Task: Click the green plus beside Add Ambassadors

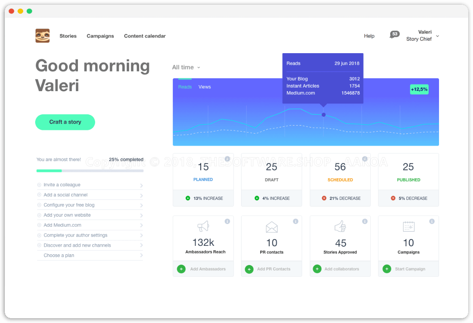Action: pyautogui.click(x=181, y=269)
